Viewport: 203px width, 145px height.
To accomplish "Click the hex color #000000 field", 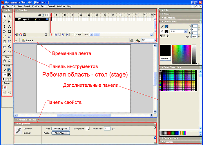I will tap(165, 59).
